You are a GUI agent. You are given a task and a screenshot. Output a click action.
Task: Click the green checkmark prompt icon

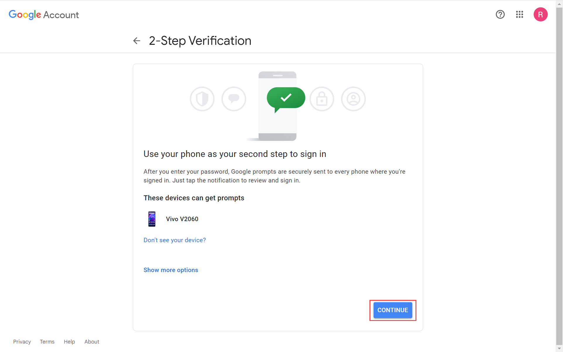286,98
